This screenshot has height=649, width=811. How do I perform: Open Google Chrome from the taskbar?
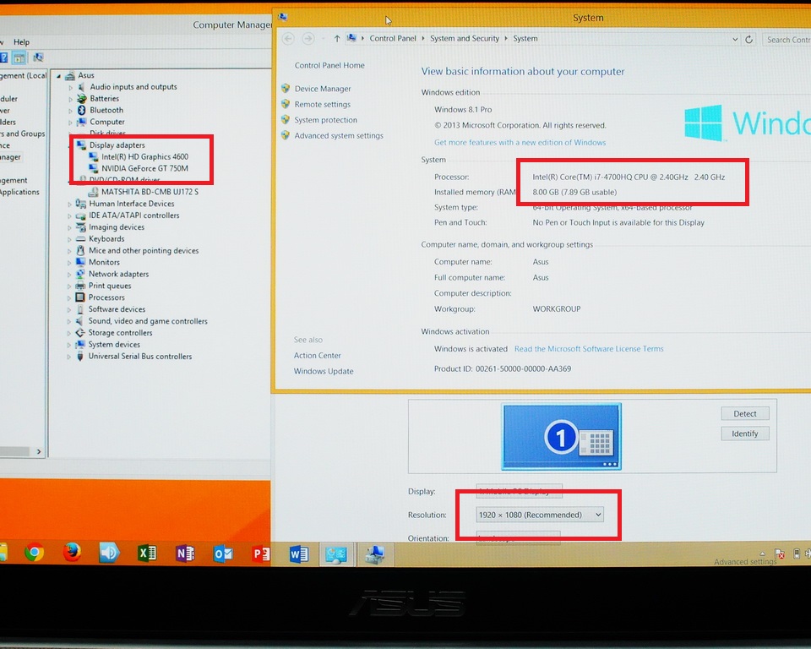(34, 554)
